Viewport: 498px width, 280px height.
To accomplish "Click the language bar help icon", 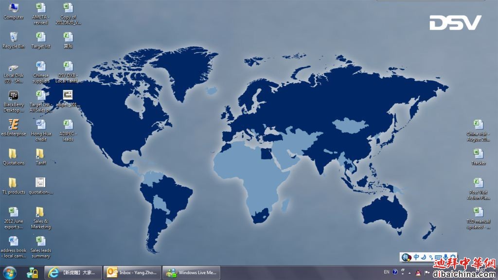I will (395, 272).
